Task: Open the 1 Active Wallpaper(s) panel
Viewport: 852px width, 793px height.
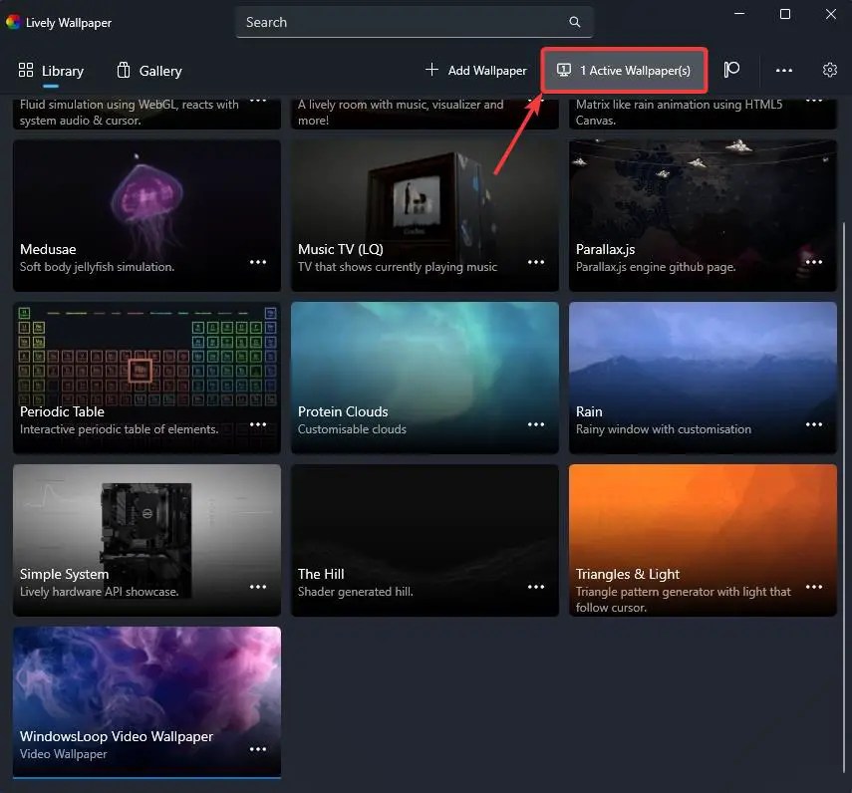Action: [x=624, y=71]
